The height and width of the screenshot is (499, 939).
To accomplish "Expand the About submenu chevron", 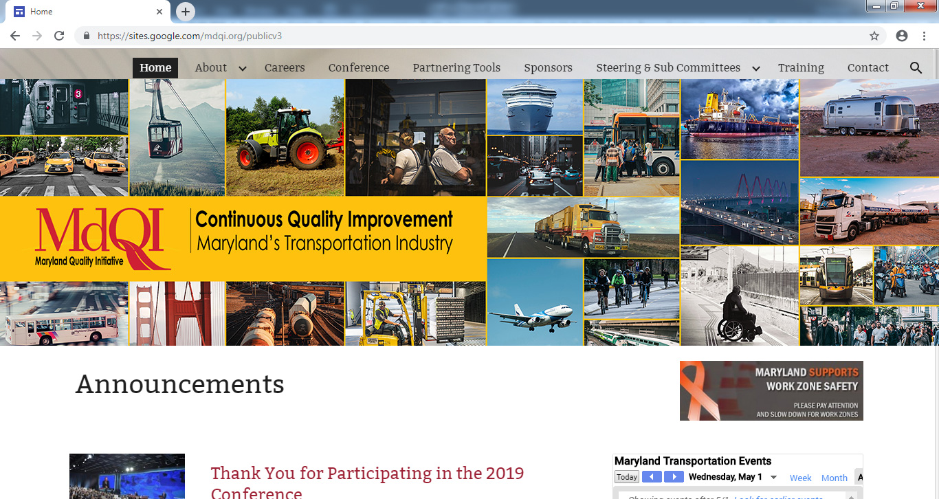I will (x=242, y=68).
